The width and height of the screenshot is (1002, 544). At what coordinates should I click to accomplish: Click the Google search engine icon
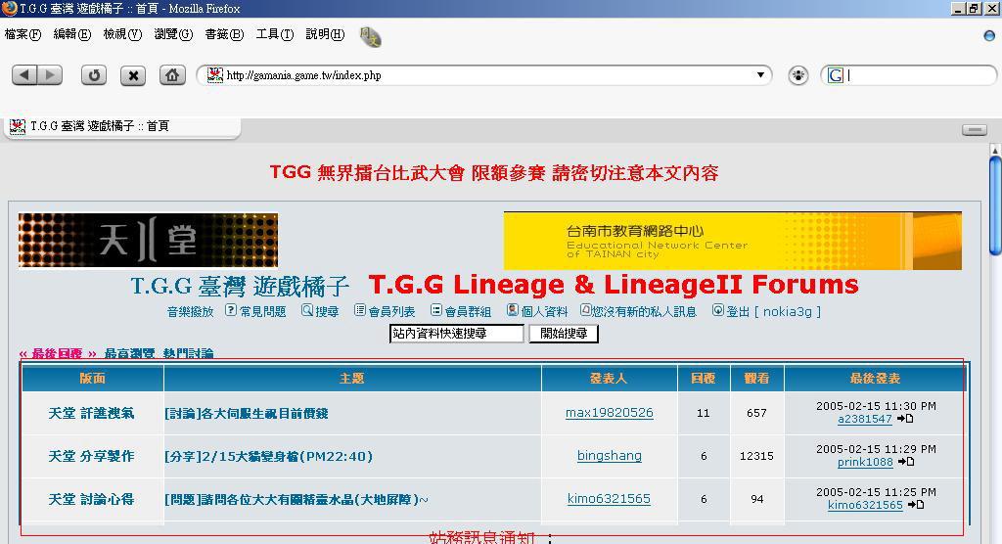(836, 75)
